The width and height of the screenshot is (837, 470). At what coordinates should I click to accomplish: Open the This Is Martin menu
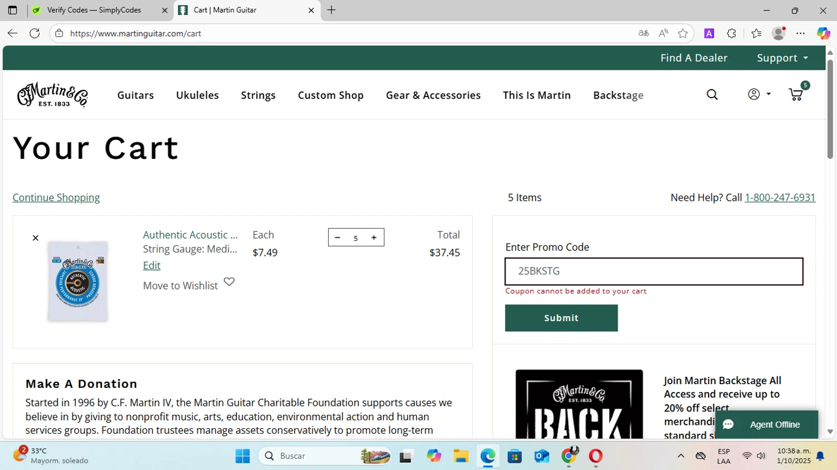click(537, 95)
